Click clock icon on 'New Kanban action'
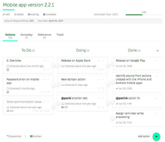165x142 pixels. [103, 88]
